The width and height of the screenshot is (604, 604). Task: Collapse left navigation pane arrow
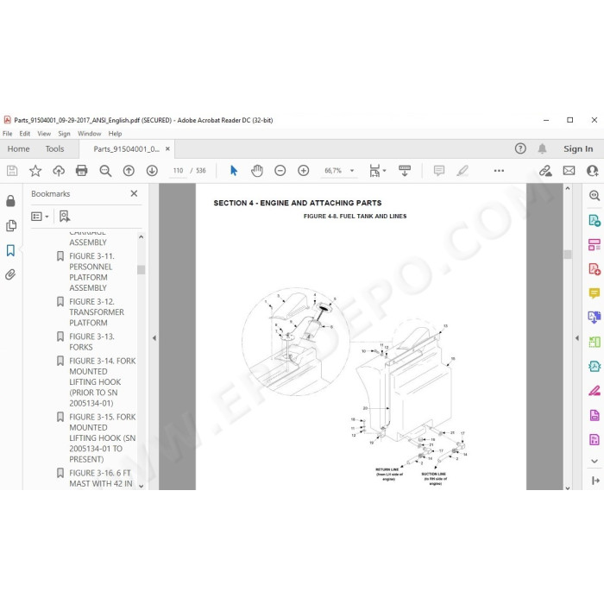click(x=154, y=338)
